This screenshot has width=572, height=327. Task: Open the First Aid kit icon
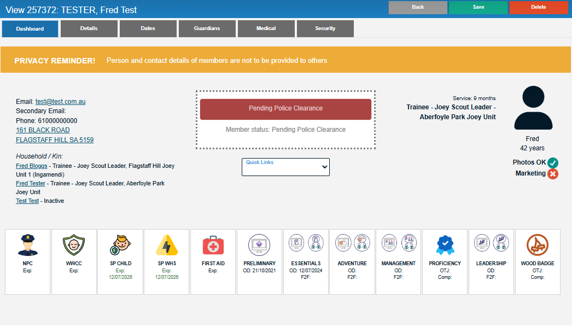pyautogui.click(x=213, y=245)
